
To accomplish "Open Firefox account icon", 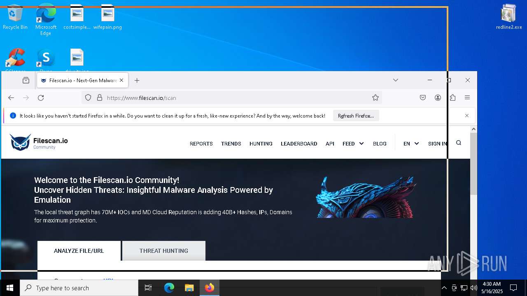I will [x=438, y=97].
